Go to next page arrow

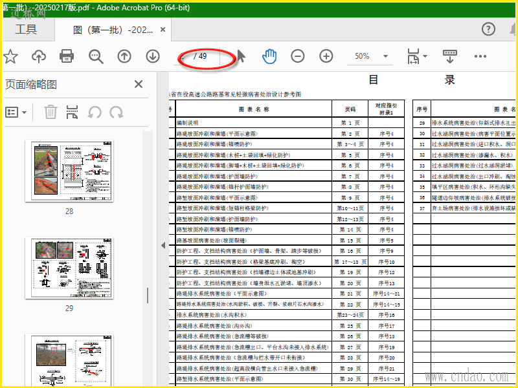click(x=153, y=56)
